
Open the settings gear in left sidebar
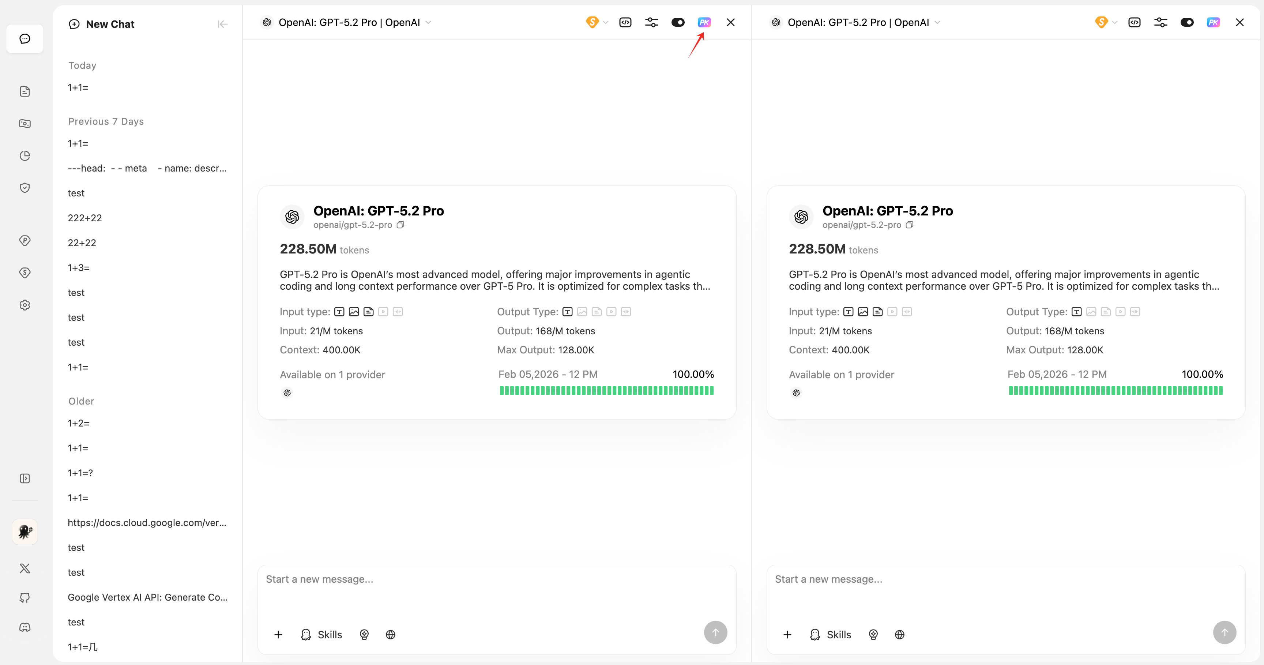25,305
